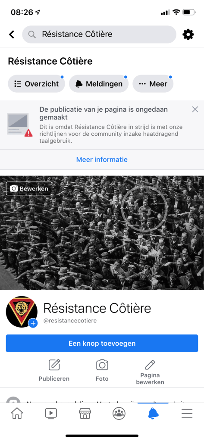This screenshot has height=441, width=204.
Task: Tap the Résistance Côtière search field
Action: click(x=99, y=34)
